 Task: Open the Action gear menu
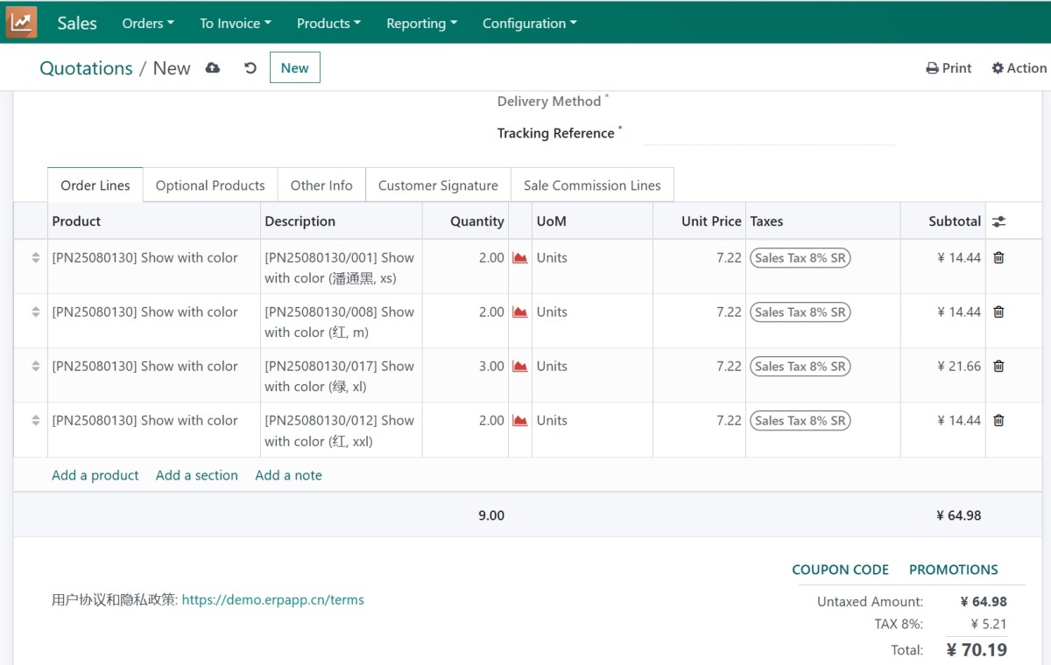pos(1019,68)
